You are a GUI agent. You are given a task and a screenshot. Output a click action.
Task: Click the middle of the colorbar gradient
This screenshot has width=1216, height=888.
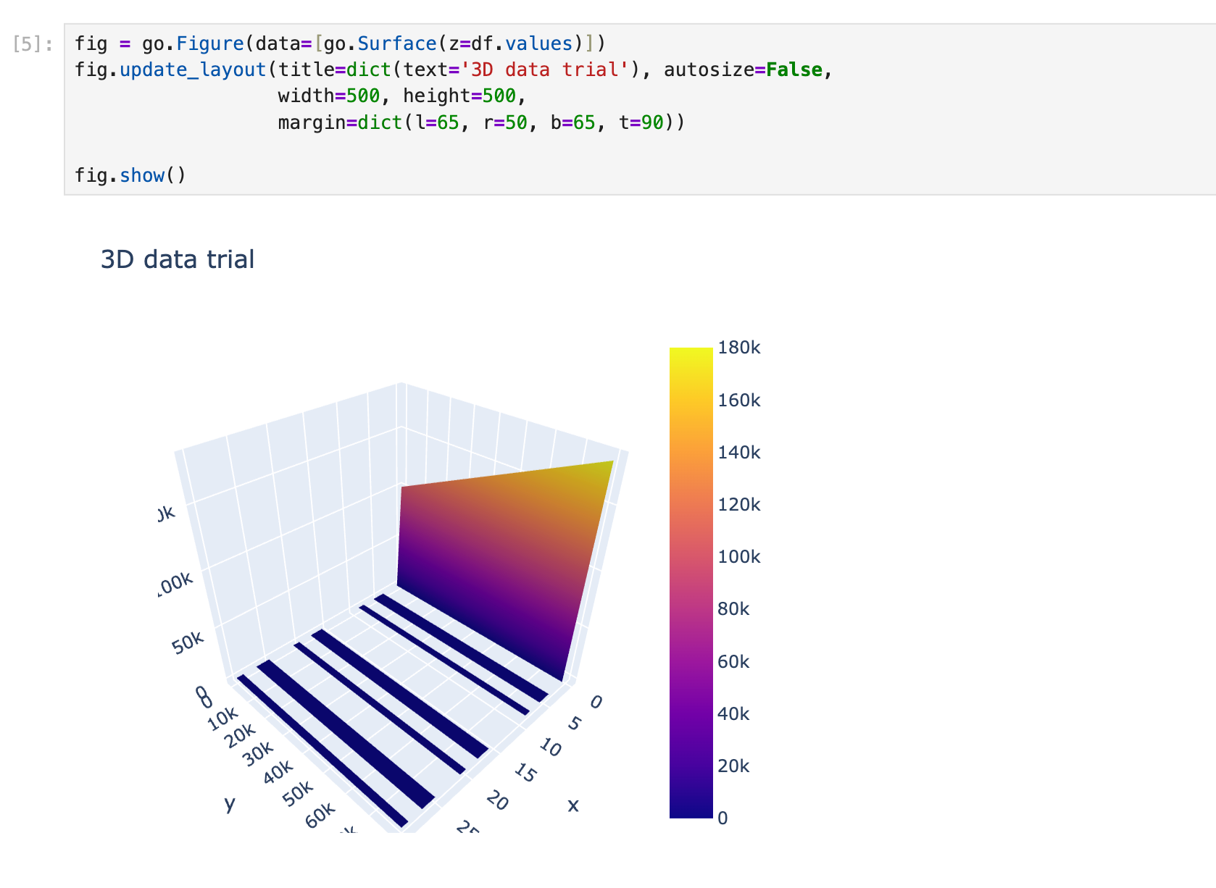click(x=691, y=583)
